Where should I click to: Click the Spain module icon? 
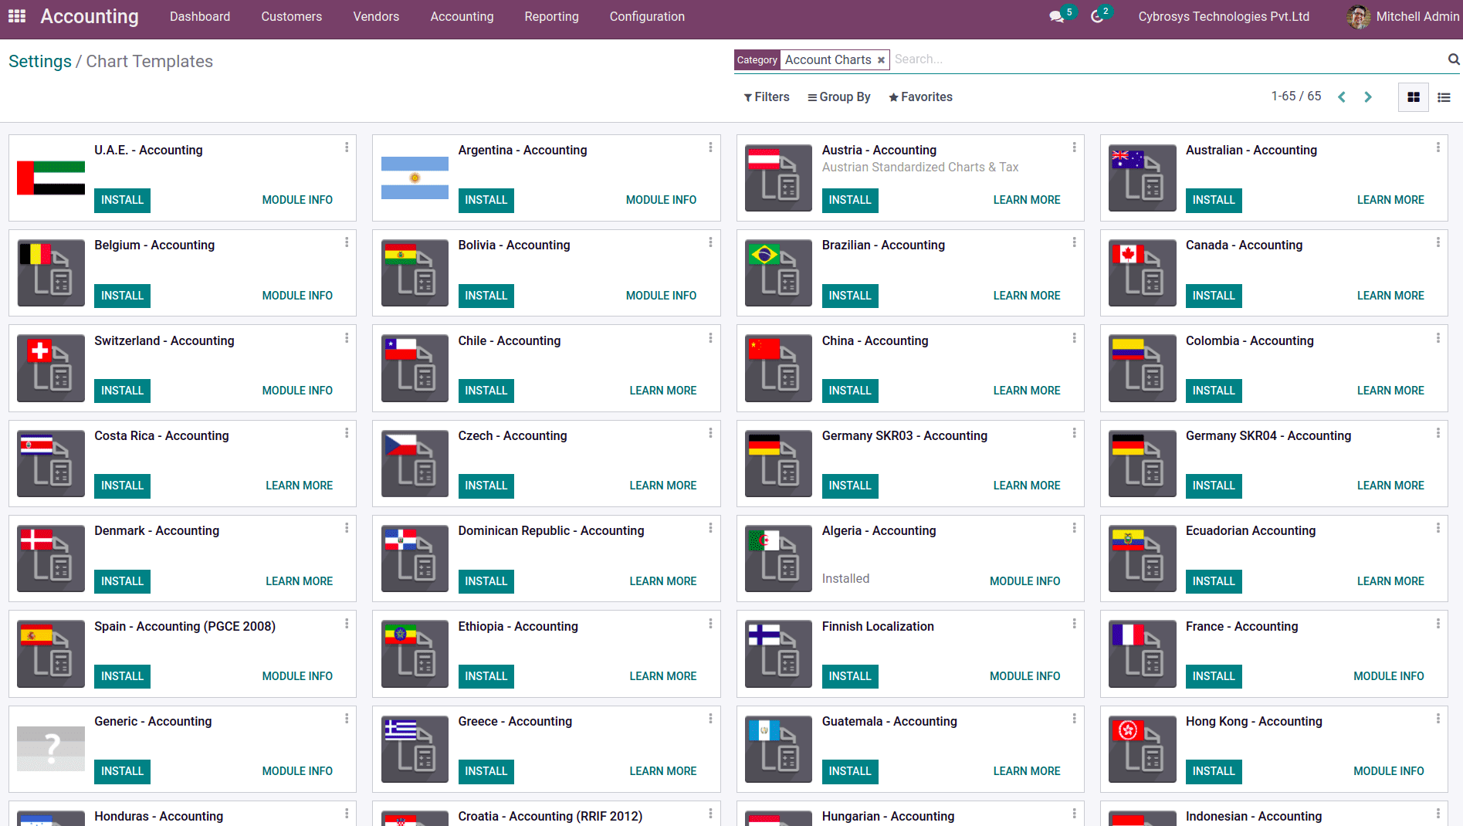click(51, 654)
